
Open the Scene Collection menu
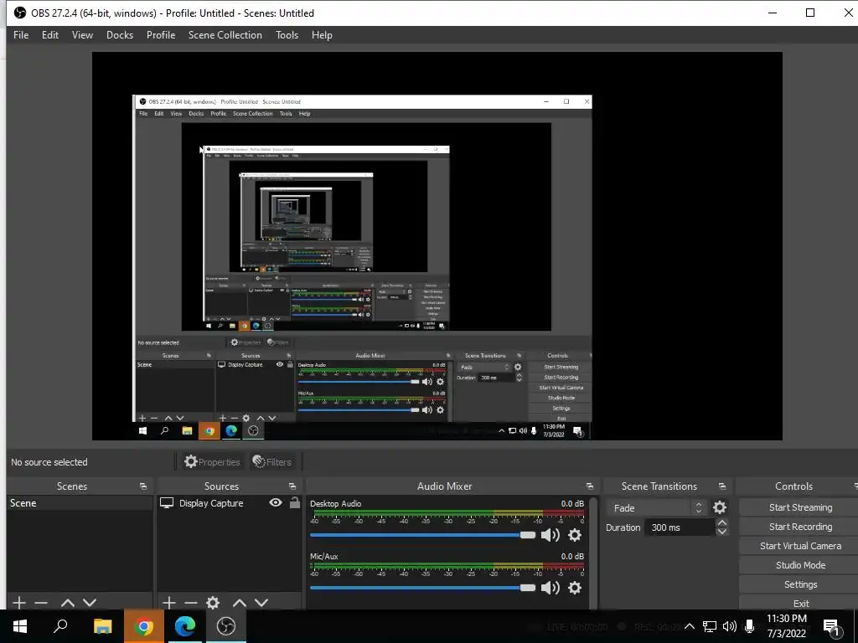pos(225,35)
